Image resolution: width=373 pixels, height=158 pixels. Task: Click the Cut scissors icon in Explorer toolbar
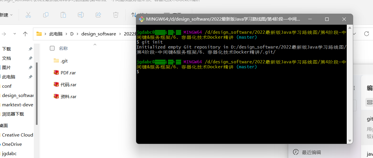pos(28,15)
